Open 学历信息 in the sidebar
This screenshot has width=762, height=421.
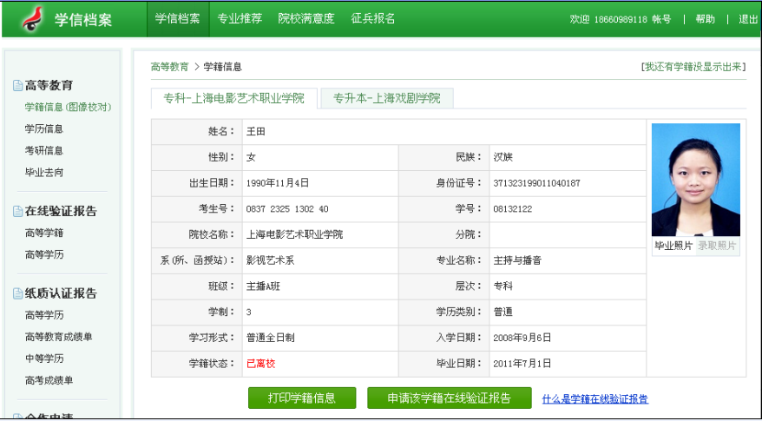44,128
